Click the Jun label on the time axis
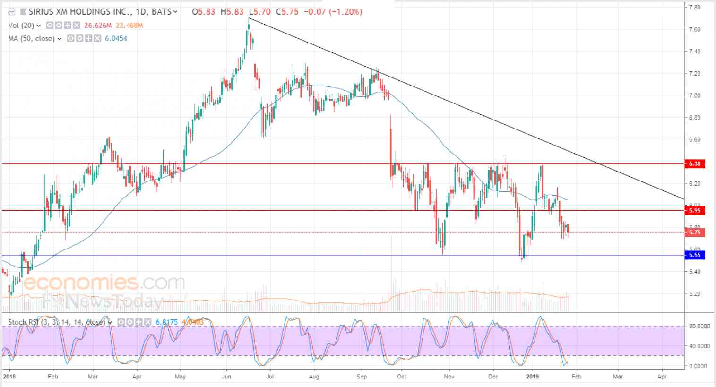 click(226, 377)
